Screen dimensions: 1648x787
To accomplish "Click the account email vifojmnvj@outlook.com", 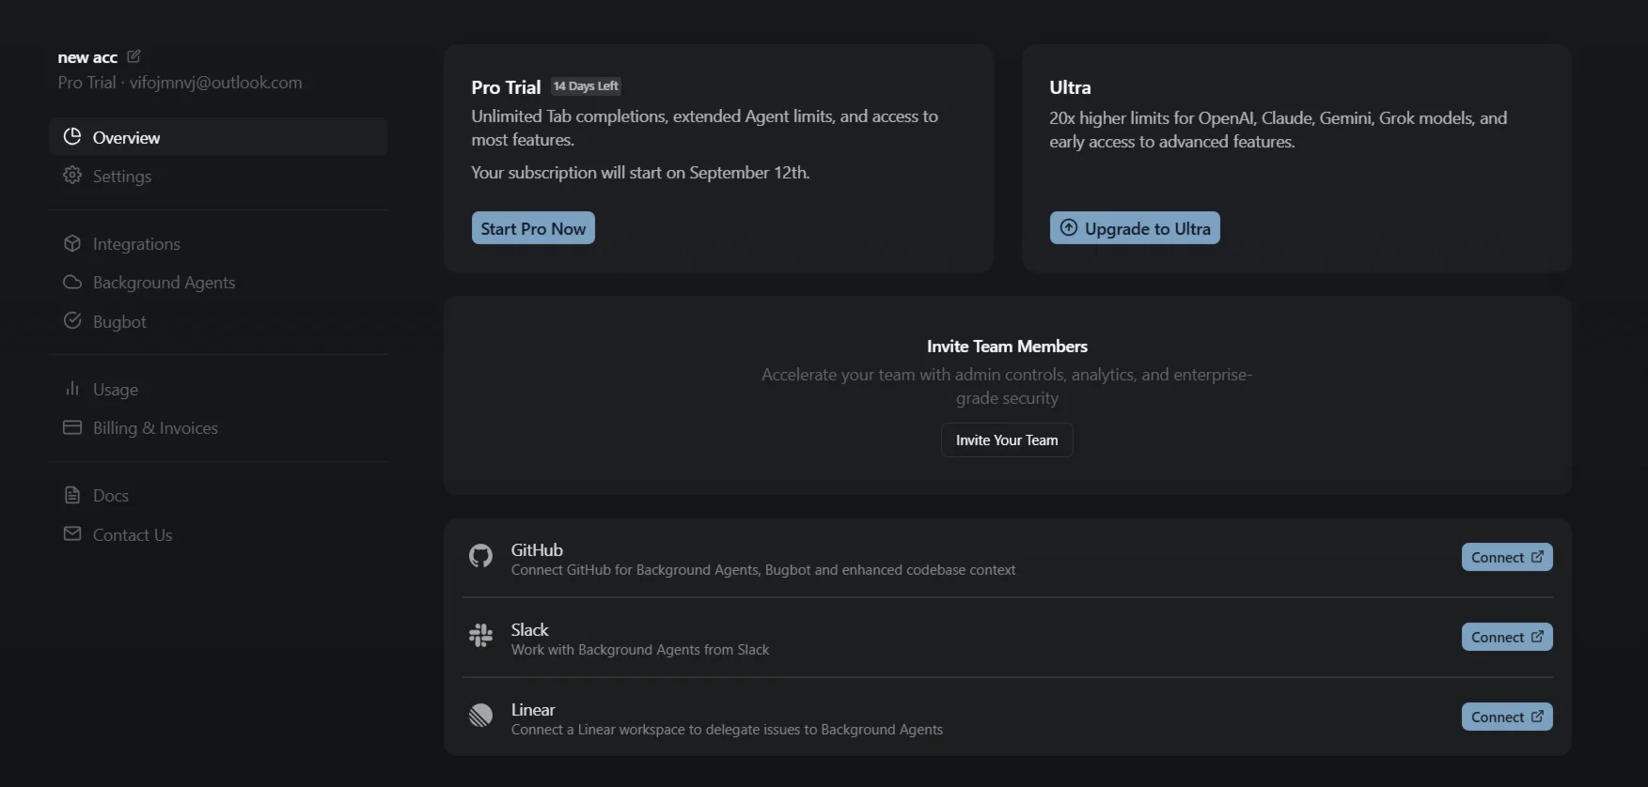I will pyautogui.click(x=216, y=83).
